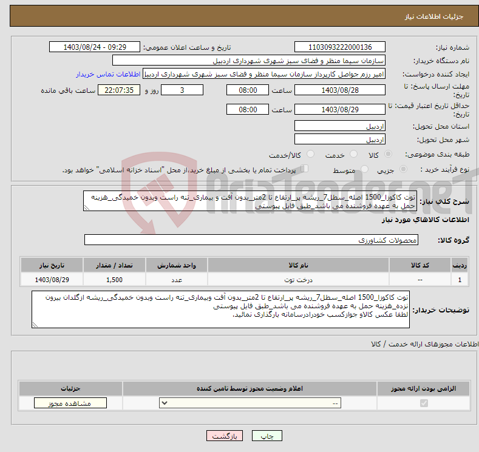Viewport: 479px width, 452px height.
Task: Click the remaining time 22:07:35 field
Action: 119,90
